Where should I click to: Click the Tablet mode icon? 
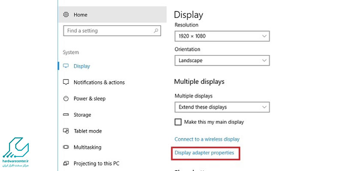click(x=66, y=131)
